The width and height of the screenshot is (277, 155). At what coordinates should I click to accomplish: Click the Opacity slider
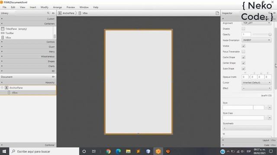[262, 34]
